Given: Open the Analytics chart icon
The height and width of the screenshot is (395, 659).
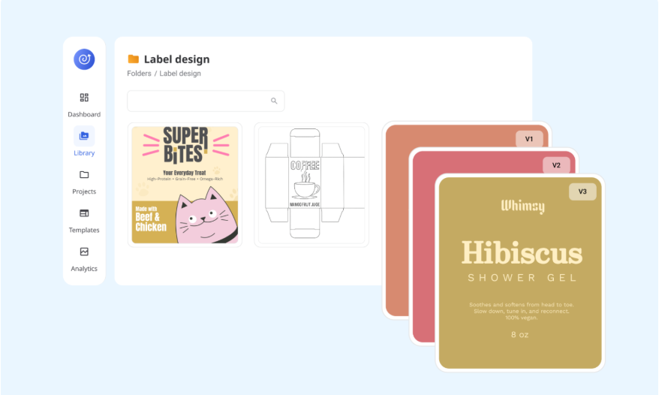Looking at the screenshot, I should pos(84,252).
